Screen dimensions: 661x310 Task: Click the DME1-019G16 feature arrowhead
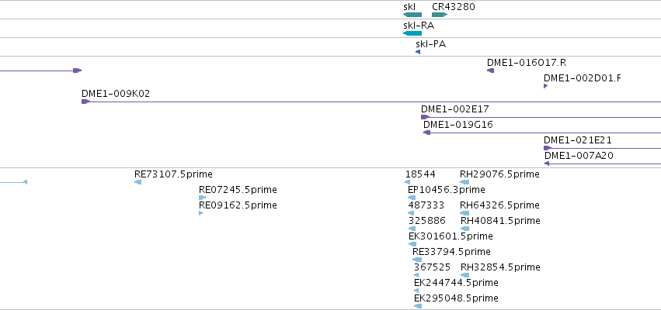426,133
